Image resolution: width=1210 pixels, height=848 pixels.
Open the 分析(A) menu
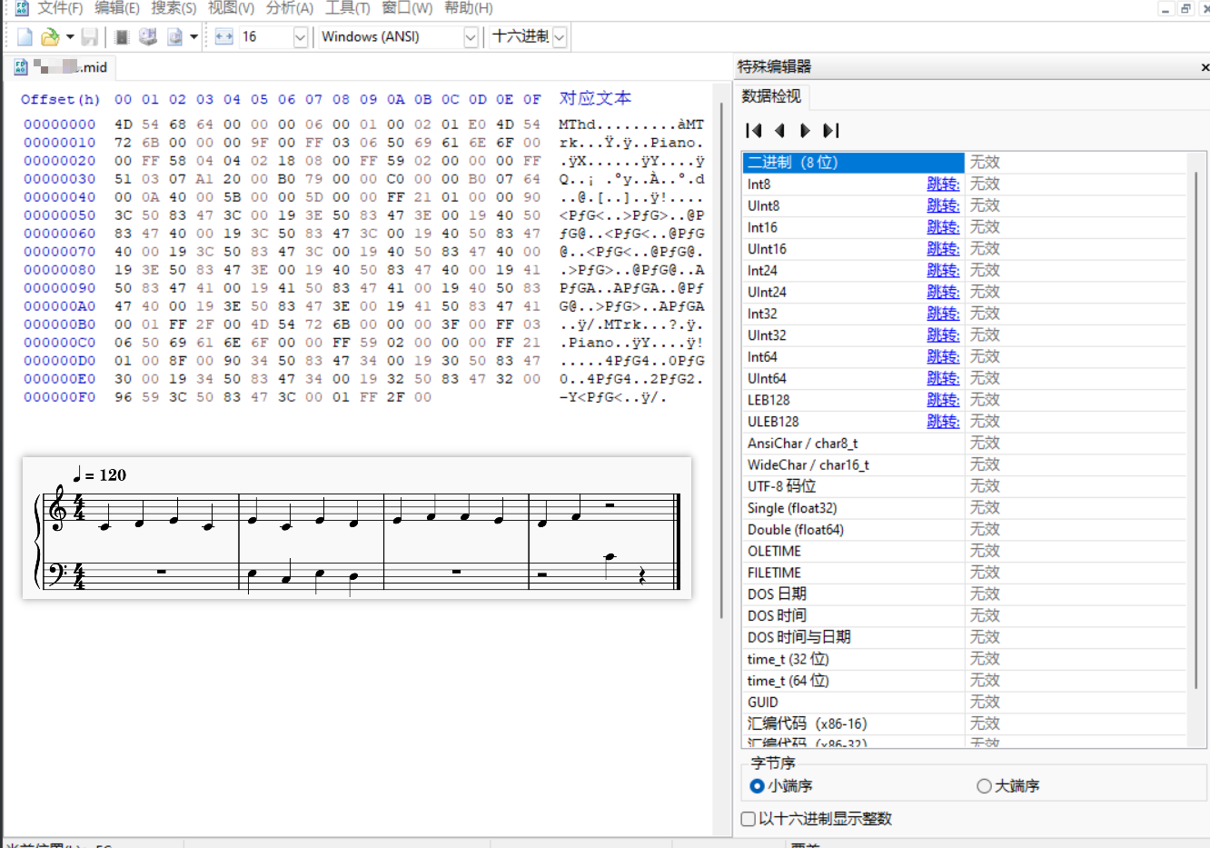click(289, 8)
